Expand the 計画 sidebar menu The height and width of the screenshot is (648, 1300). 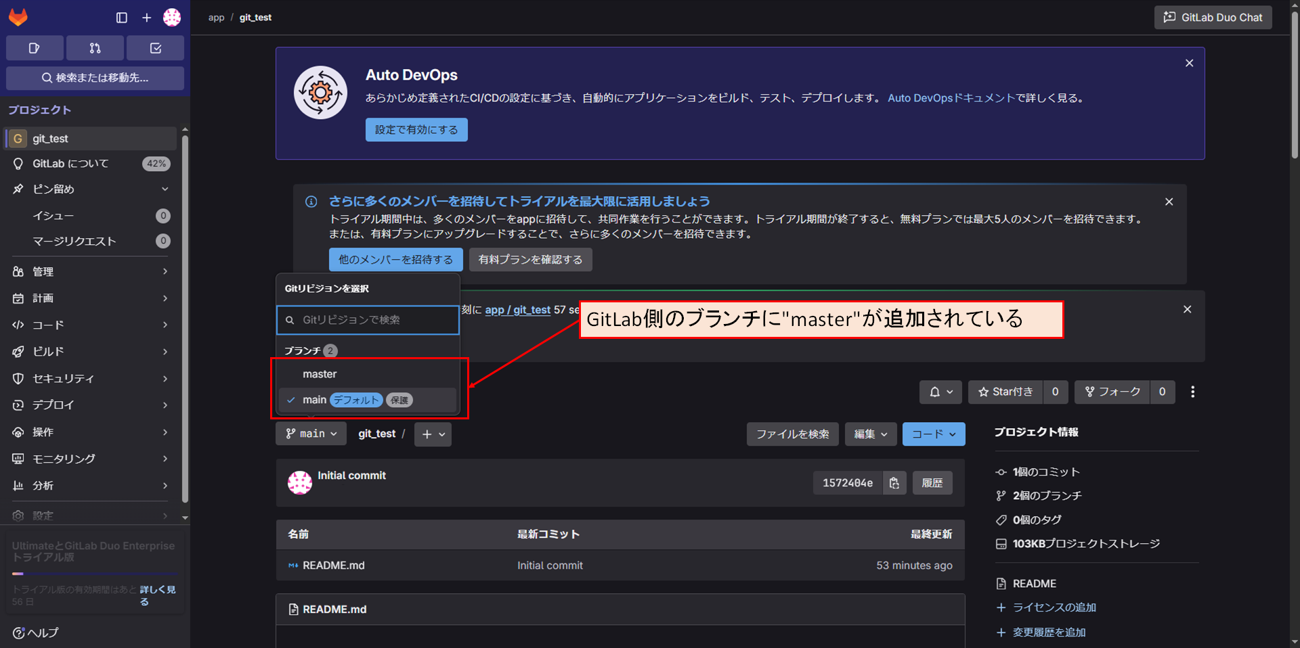tap(91, 298)
